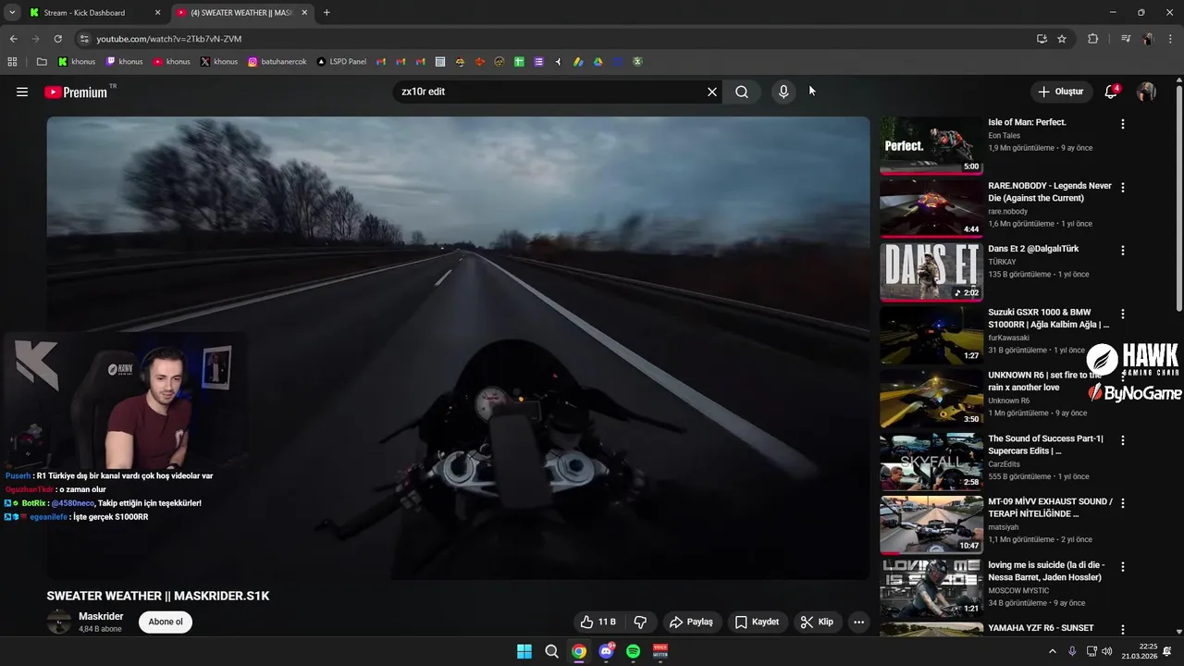Show hidden system tray icons
Viewport: 1184px width, 666px height.
pyautogui.click(x=1052, y=651)
